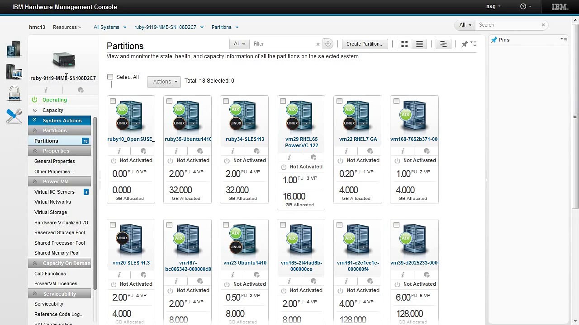Select ruby35-Ubuntu1410 partition checkbox

point(169,101)
